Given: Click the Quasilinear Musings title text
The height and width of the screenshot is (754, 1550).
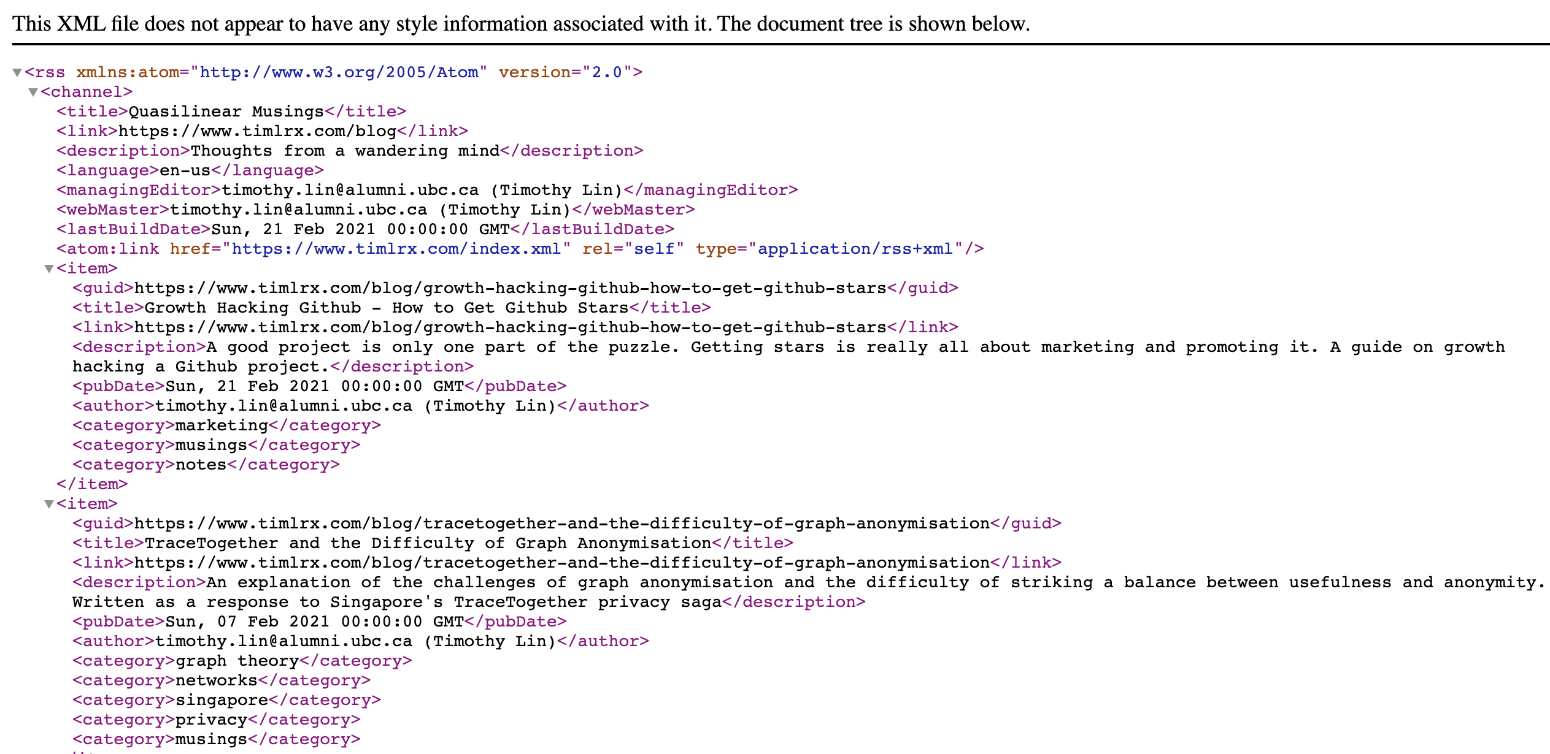Looking at the screenshot, I should tap(226, 112).
